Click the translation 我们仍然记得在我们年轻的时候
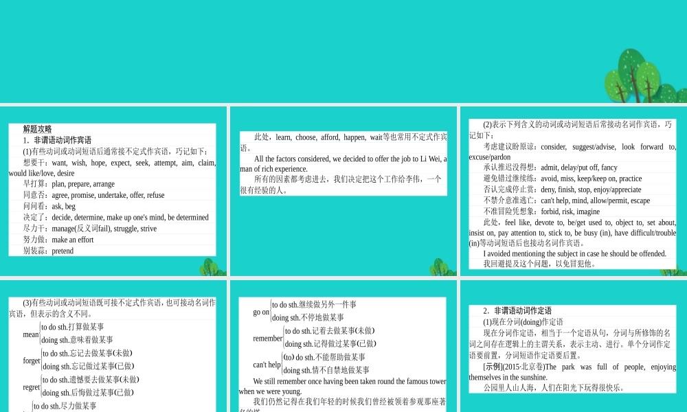687x412 pixels. click(x=343, y=404)
